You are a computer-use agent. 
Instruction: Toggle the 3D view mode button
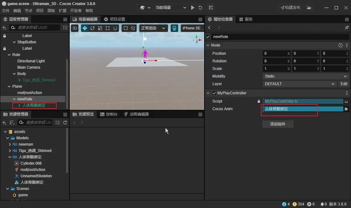(x=75, y=28)
